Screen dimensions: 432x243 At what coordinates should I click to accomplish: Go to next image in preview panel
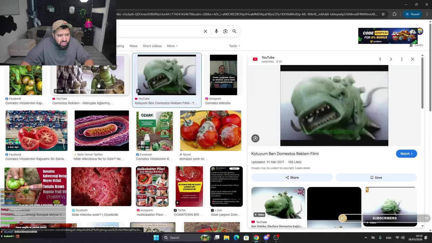click(x=391, y=59)
